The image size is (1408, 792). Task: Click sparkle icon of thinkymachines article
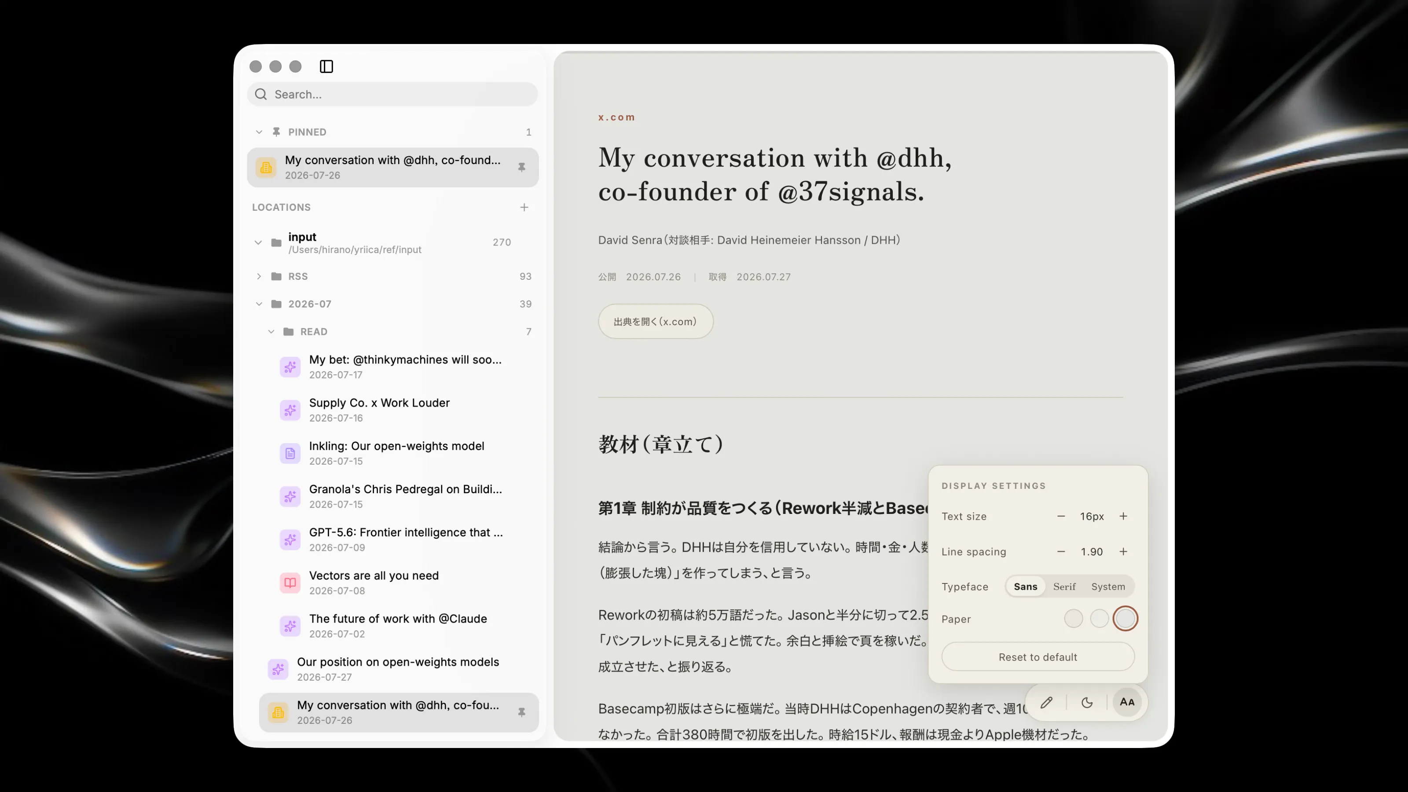click(290, 367)
